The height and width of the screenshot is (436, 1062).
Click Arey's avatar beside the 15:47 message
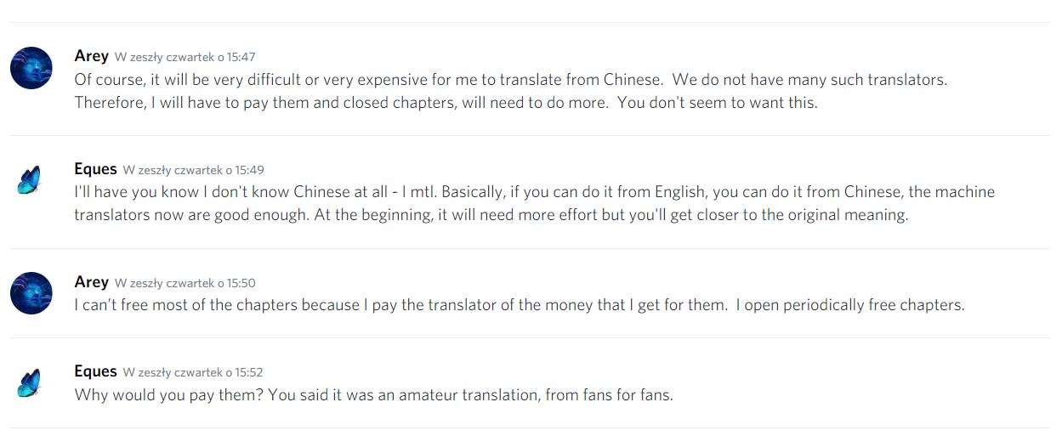coord(31,68)
